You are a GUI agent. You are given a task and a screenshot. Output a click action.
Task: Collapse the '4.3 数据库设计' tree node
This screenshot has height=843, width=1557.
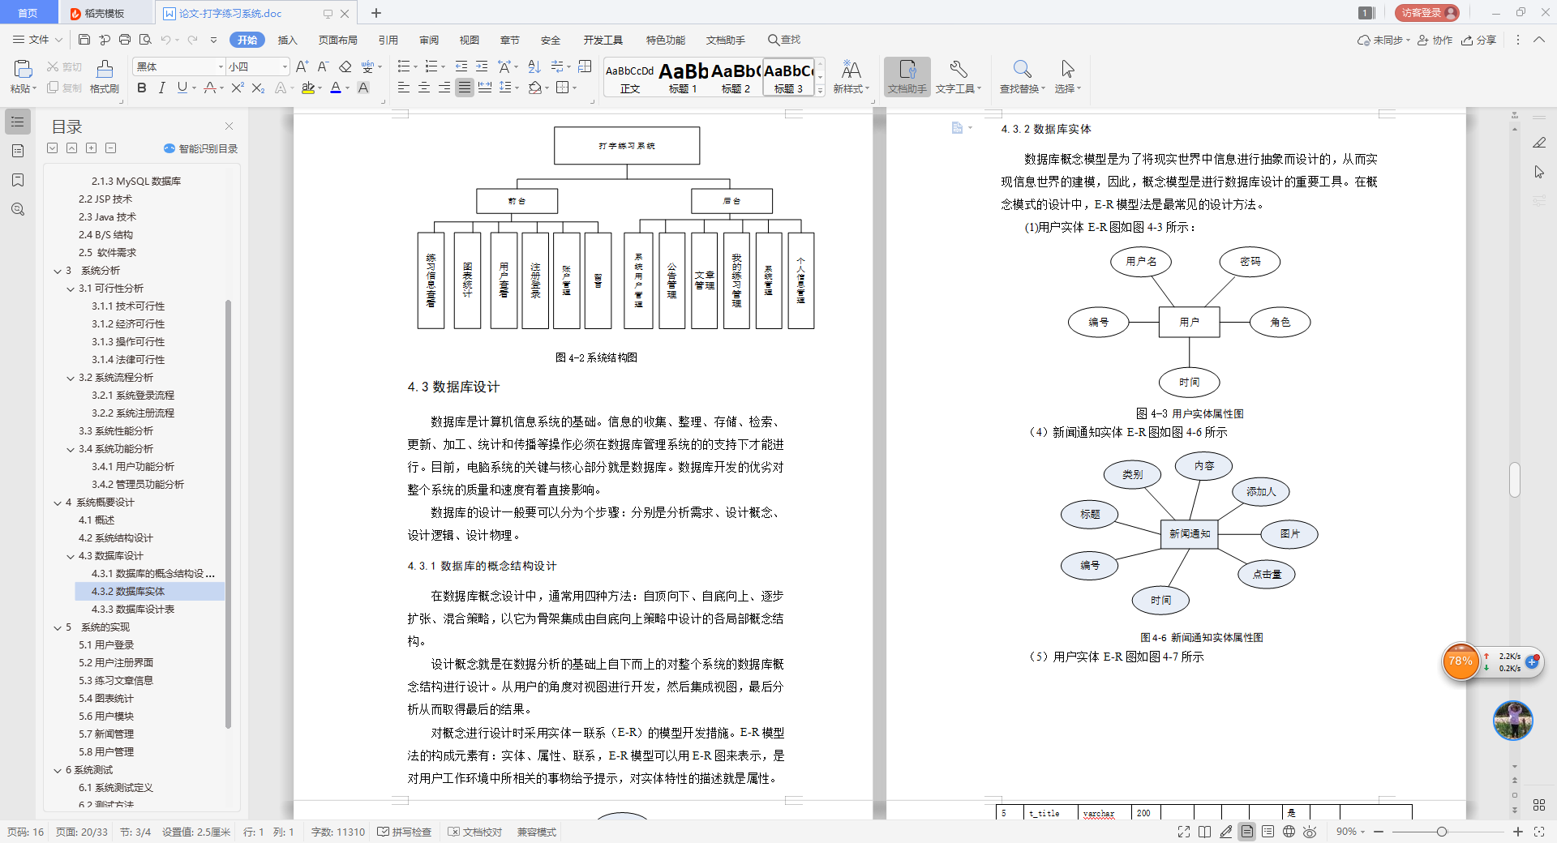click(x=71, y=556)
